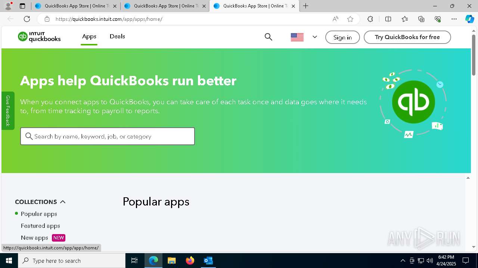Open Task View on the taskbar
Viewport: 478px width, 268px height.
pyautogui.click(x=134, y=261)
